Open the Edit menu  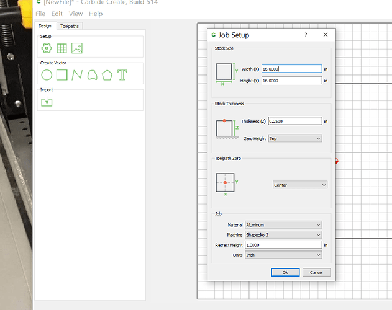click(57, 14)
